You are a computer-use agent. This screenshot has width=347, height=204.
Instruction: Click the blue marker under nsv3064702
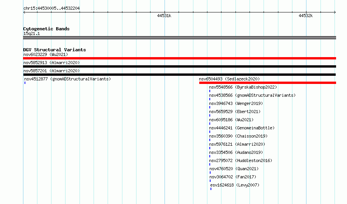click(210, 181)
